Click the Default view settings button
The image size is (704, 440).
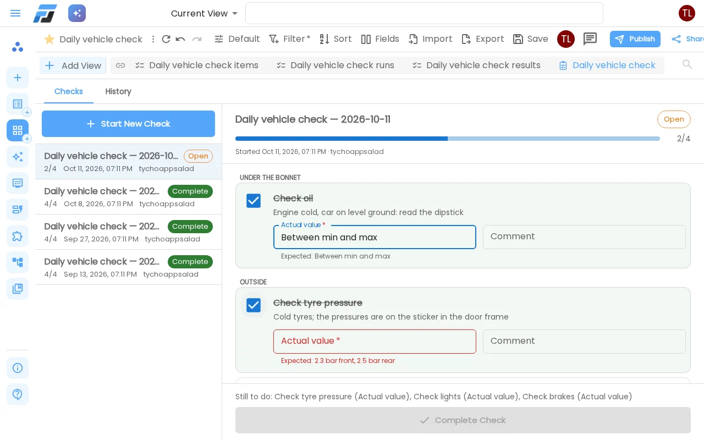237,39
